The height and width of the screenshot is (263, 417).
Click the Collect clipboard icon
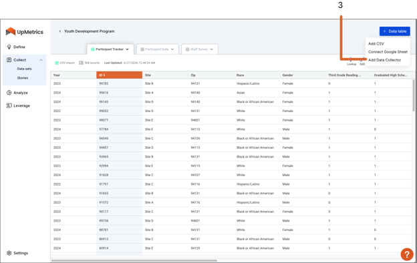(x=9, y=60)
